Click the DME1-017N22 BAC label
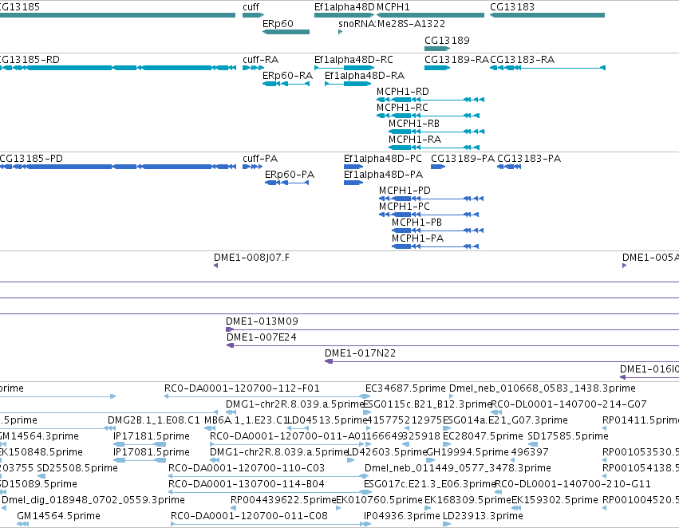This screenshot has height=528, width=679. (361, 353)
